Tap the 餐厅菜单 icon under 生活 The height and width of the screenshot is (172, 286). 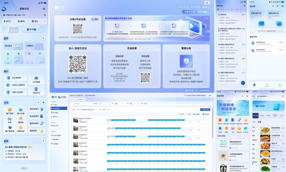point(10,110)
